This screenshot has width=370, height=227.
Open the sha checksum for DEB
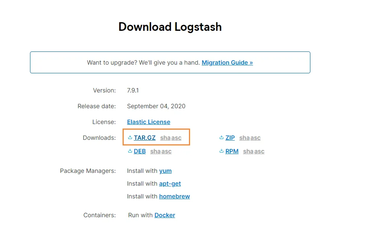(x=155, y=151)
